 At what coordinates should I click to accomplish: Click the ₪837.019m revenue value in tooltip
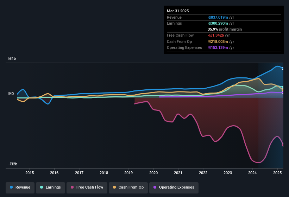pyautogui.click(x=218, y=17)
